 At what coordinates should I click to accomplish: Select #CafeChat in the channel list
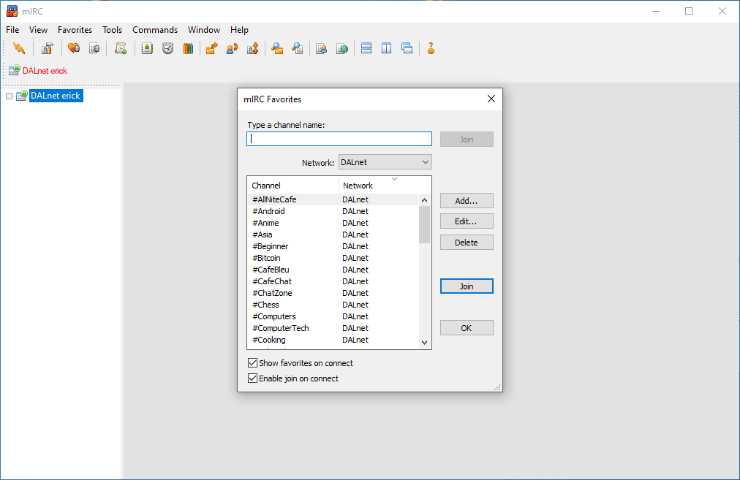pyautogui.click(x=333, y=281)
